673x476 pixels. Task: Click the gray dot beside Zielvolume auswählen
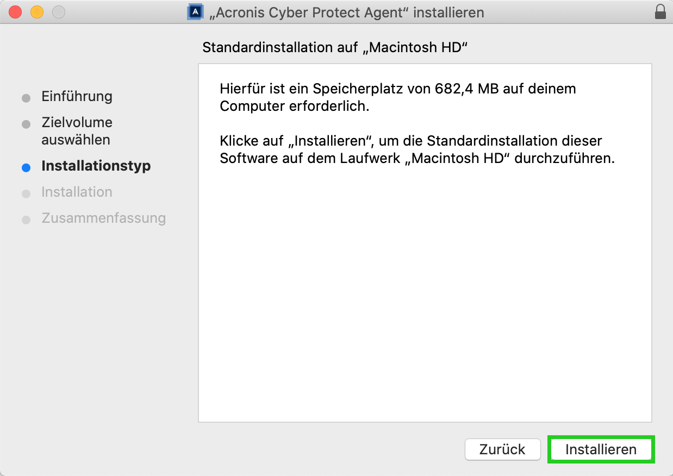pyautogui.click(x=26, y=124)
